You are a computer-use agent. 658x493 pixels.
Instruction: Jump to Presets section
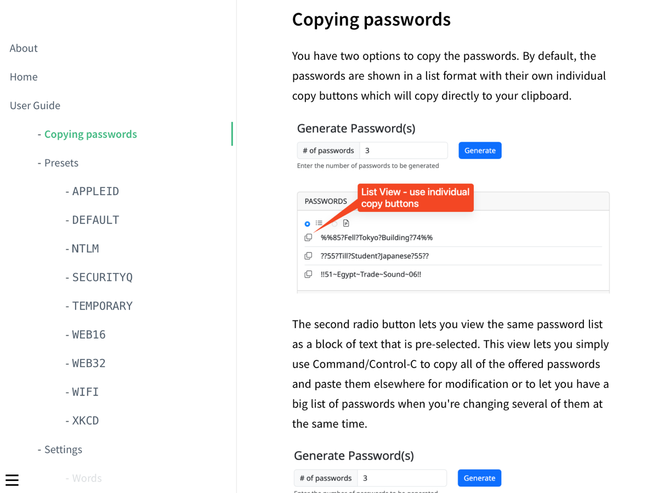point(61,163)
